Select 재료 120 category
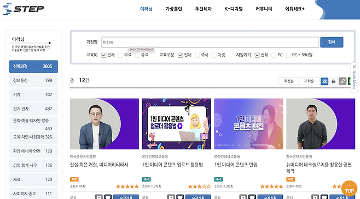Screen dimensions: 360x199 (x=33, y=179)
